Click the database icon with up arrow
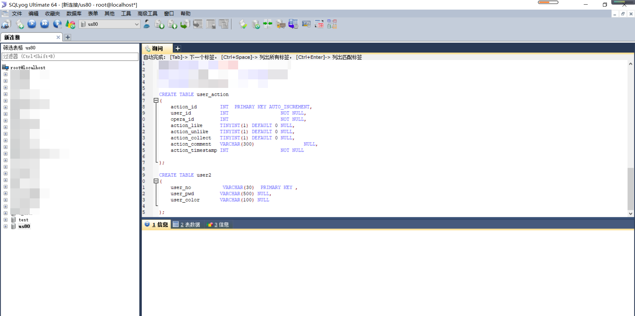635x316 pixels. coord(172,24)
